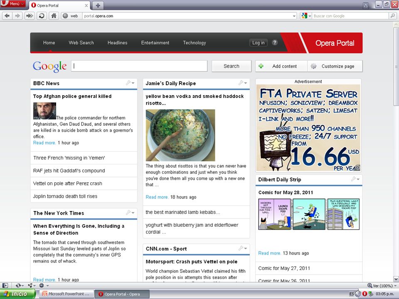Click Read more under Dilbert comic

coord(269,253)
